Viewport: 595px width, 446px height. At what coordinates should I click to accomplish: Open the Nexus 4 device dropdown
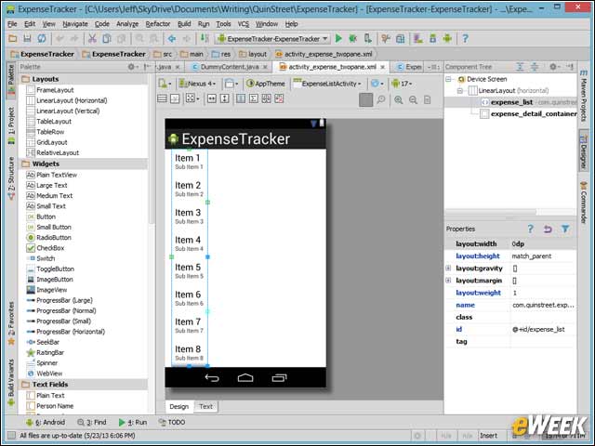point(197,84)
